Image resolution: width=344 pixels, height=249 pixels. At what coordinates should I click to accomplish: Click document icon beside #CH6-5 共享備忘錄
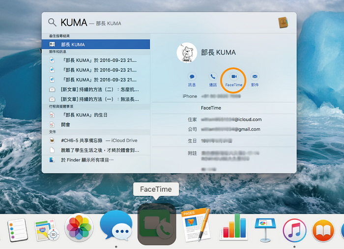pos(52,140)
